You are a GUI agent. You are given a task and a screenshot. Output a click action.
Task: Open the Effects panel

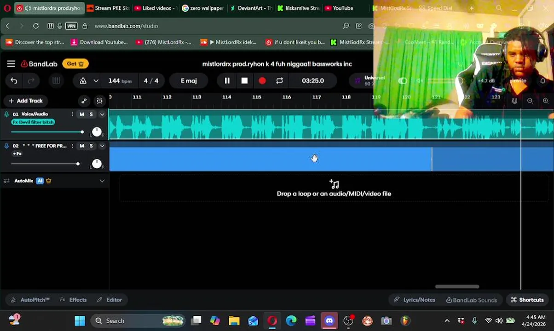73,300
